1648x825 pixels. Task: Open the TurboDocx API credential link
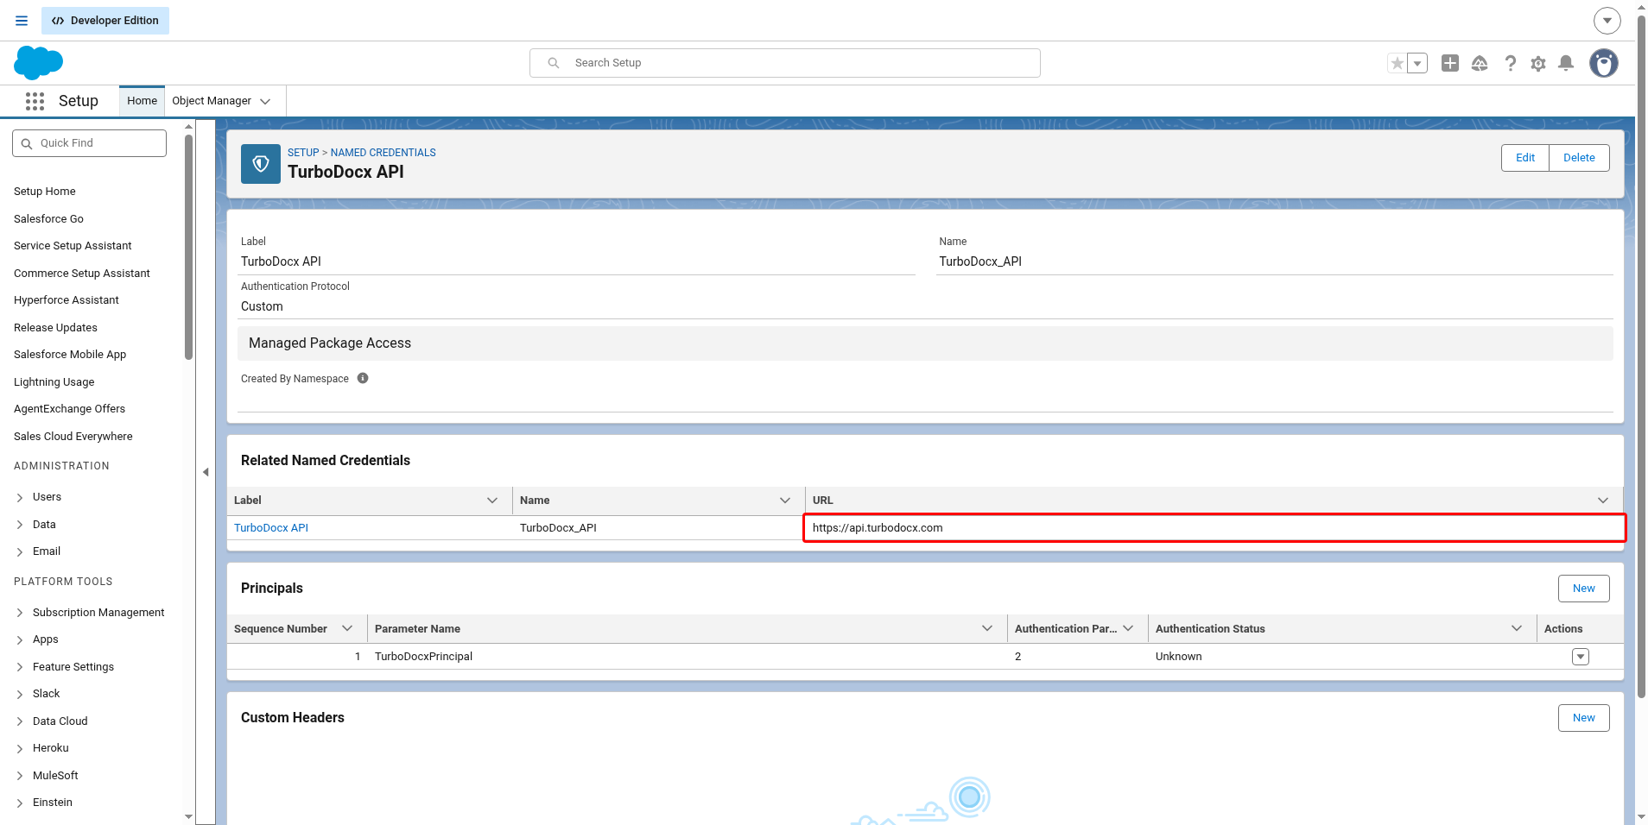coord(271,528)
